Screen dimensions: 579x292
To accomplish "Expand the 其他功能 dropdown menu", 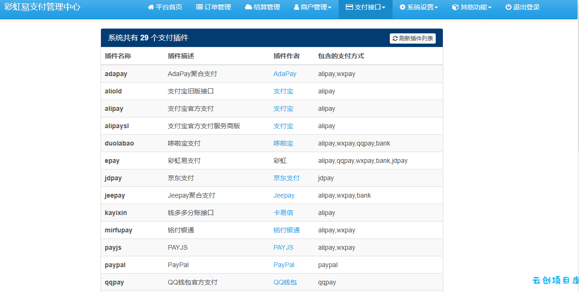I will pyautogui.click(x=471, y=8).
